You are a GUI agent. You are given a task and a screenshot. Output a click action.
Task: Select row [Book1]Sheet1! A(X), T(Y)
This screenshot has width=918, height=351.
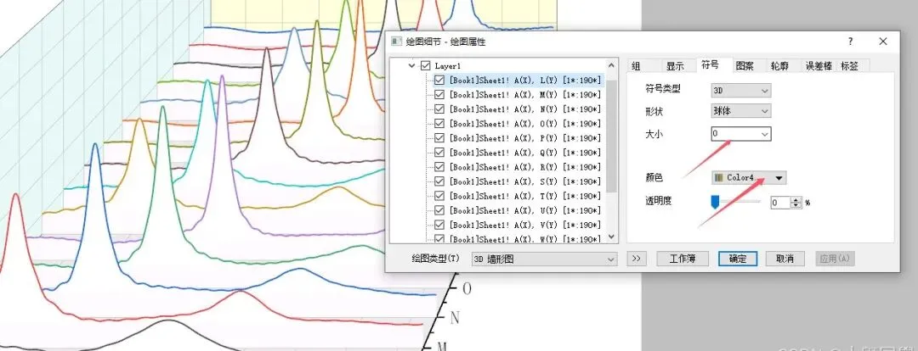[x=524, y=196]
